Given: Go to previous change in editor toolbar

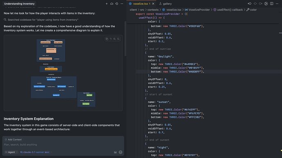Looking at the screenshot, I should (249, 4).
